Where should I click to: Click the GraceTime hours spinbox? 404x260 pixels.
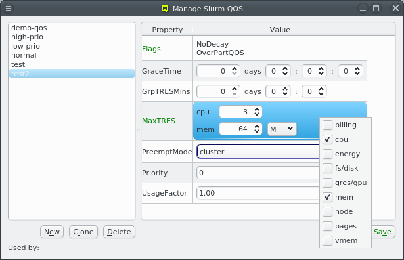click(x=278, y=71)
